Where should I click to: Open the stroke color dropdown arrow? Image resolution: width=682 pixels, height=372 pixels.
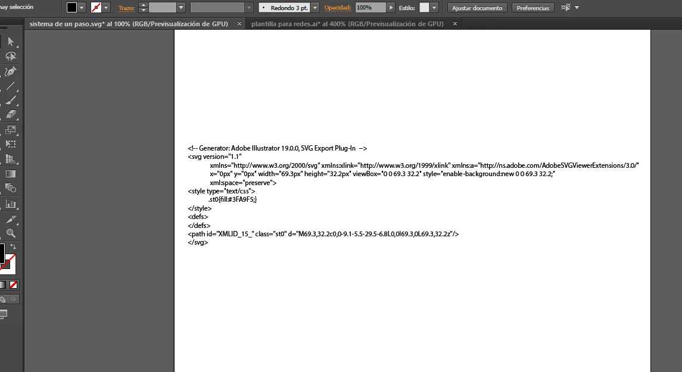coord(105,8)
